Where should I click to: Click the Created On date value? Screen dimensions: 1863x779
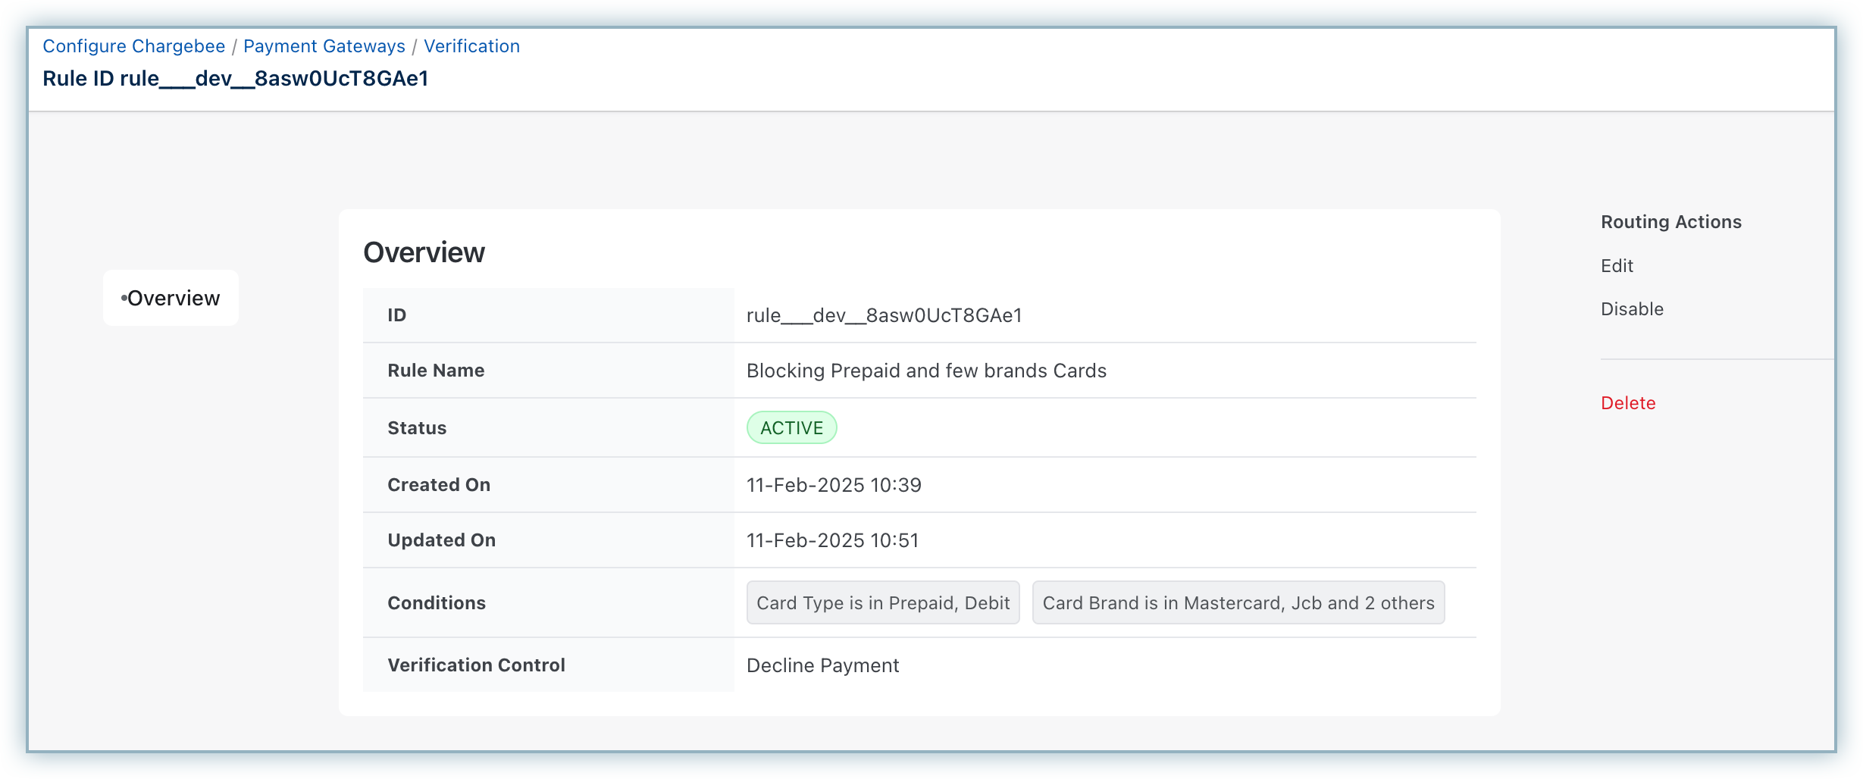[x=833, y=485]
